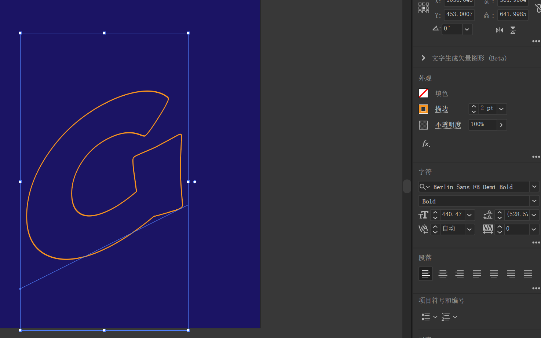Open the fx effects menu
Image resolution: width=541 pixels, height=338 pixels.
pos(426,144)
